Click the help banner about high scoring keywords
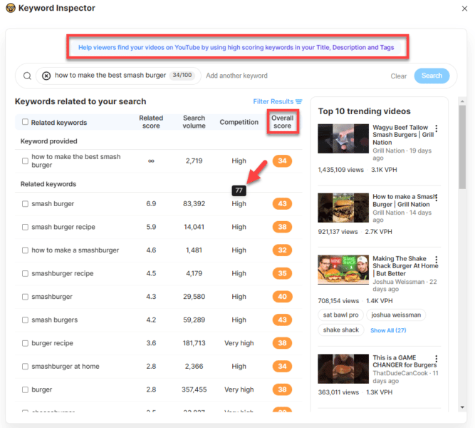The height and width of the screenshot is (428, 475). pyautogui.click(x=236, y=47)
